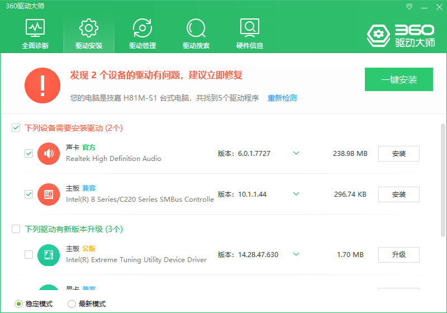This screenshot has width=447, height=313.
Task: Click the 官方 tag beside 声卡
Action: (89, 148)
